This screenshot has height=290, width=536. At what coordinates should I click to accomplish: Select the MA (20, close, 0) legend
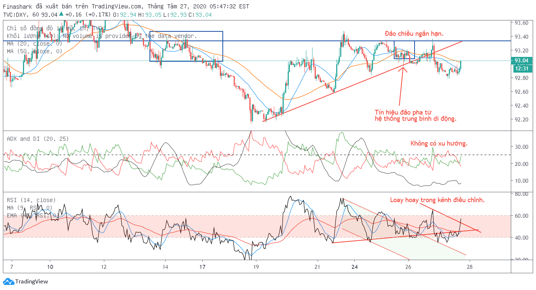click(x=34, y=43)
